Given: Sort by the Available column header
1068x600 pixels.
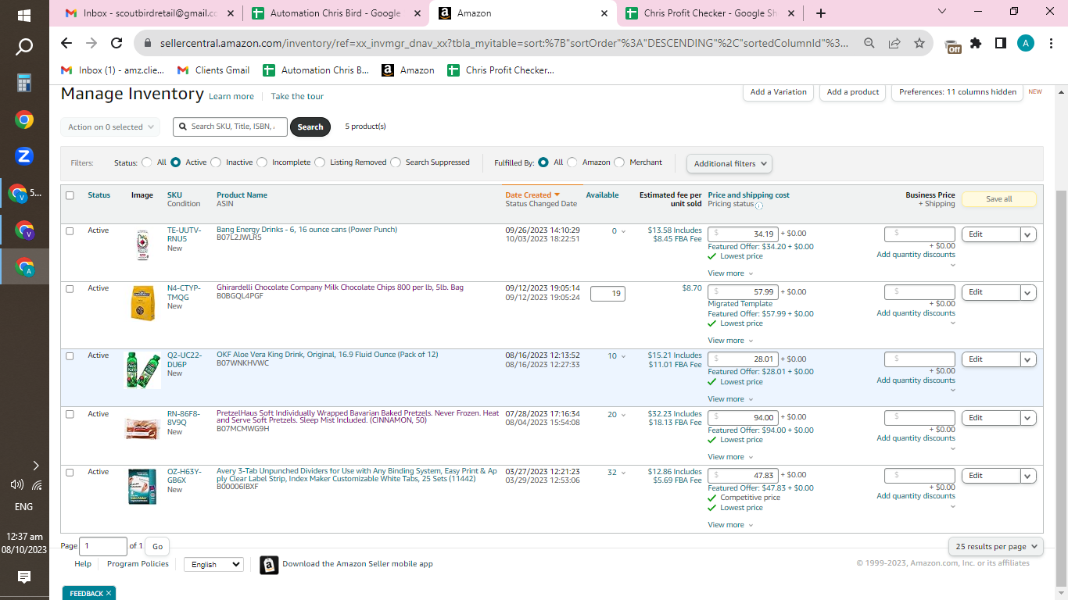Looking at the screenshot, I should tap(602, 195).
